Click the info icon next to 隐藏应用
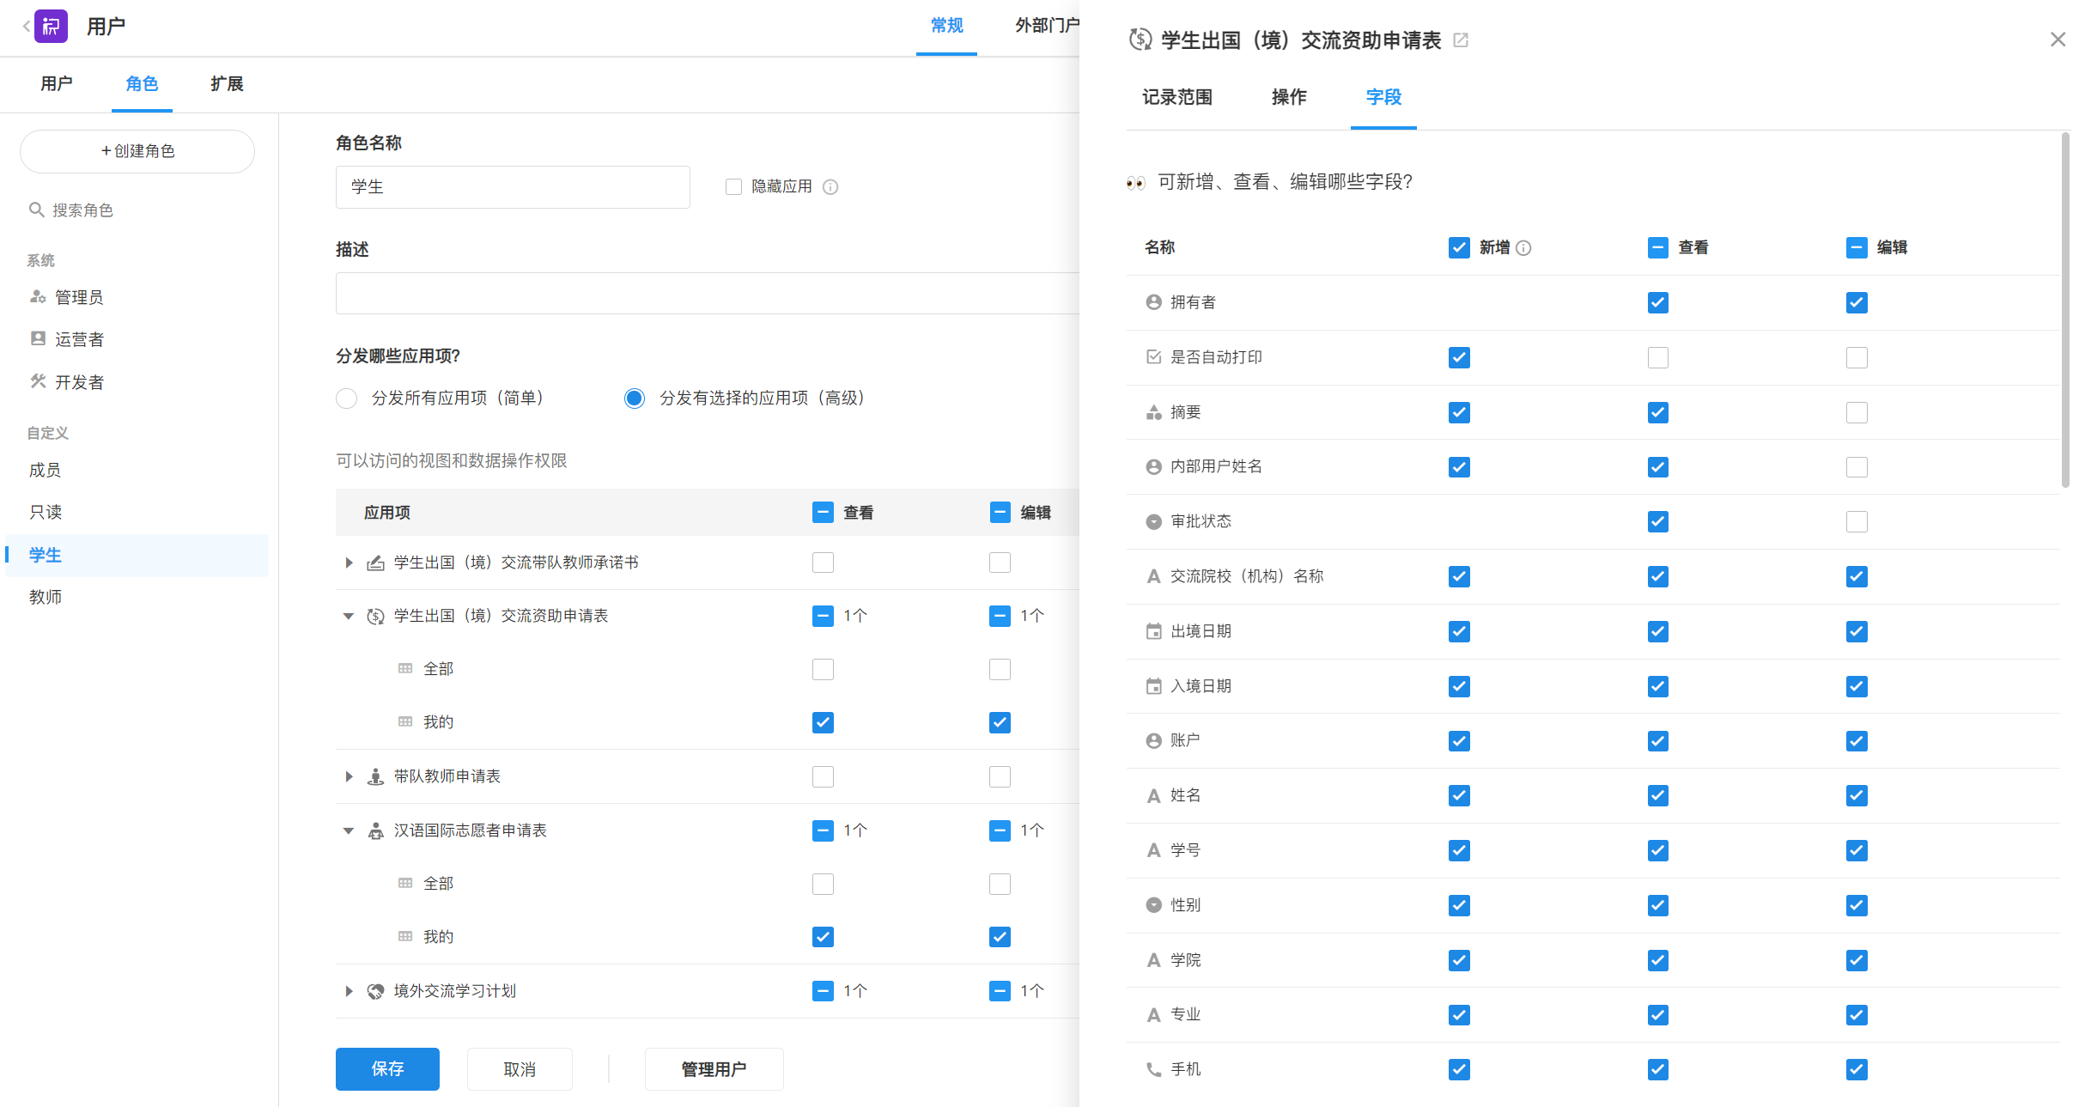The image size is (2079, 1107). [830, 187]
